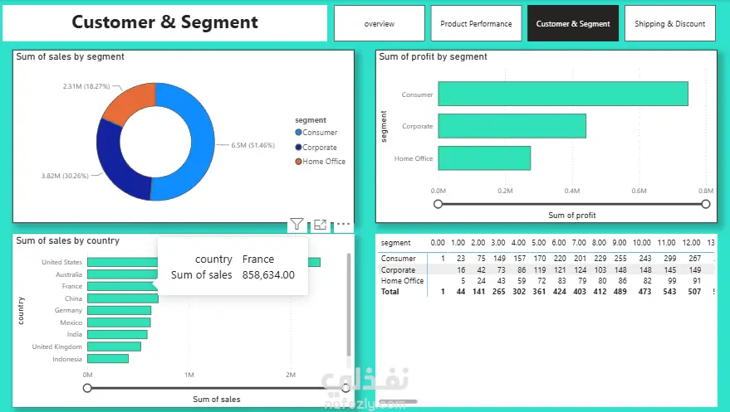Image resolution: width=730 pixels, height=412 pixels.
Task: Select the Indonesia sales bar
Action: point(108,359)
